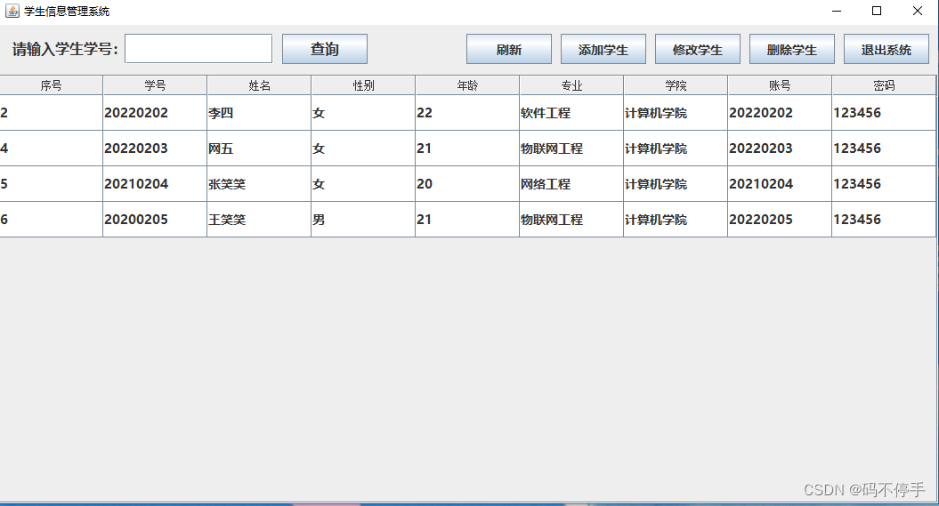Click the 查询 search button
The width and height of the screenshot is (939, 506).
[325, 49]
